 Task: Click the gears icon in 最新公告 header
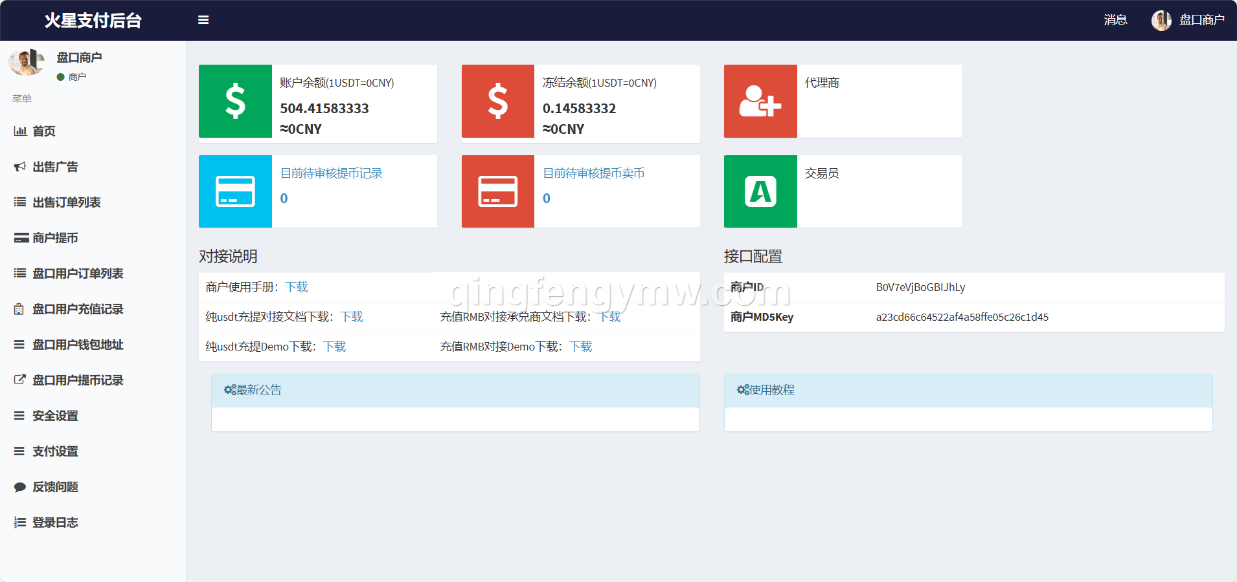(230, 390)
